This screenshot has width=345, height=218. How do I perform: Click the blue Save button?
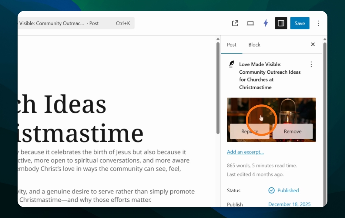pyautogui.click(x=300, y=23)
